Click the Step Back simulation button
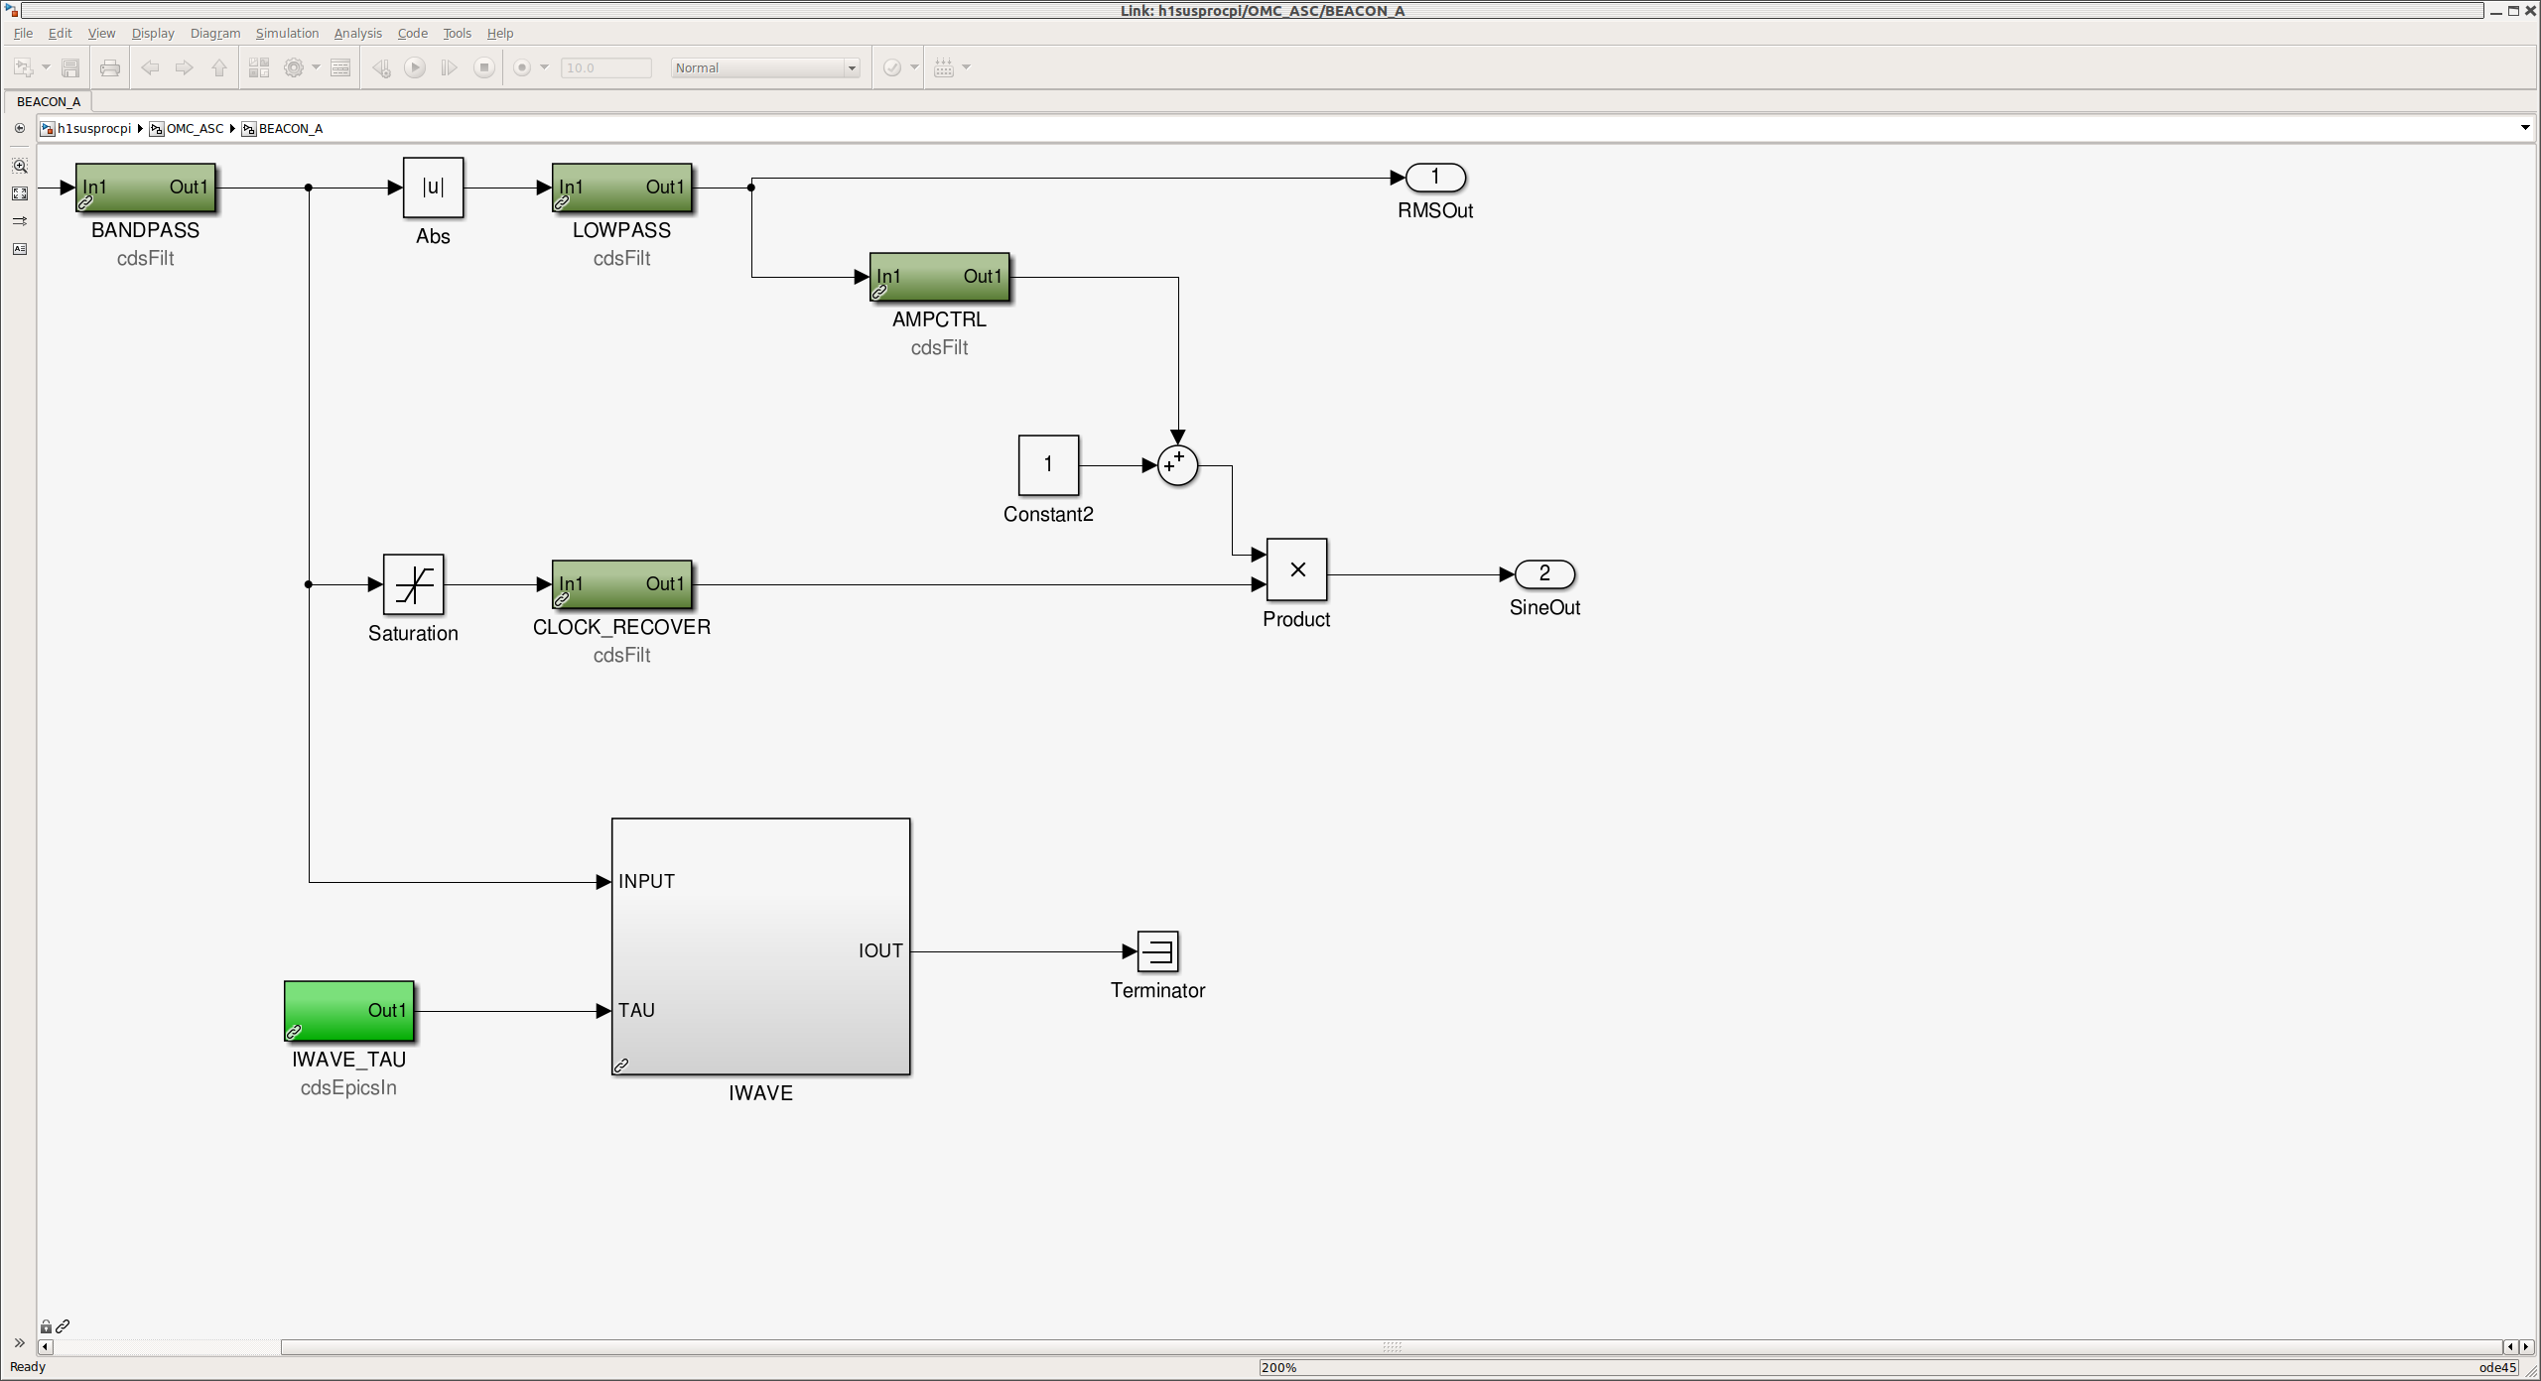This screenshot has height=1381, width=2541. [381, 67]
